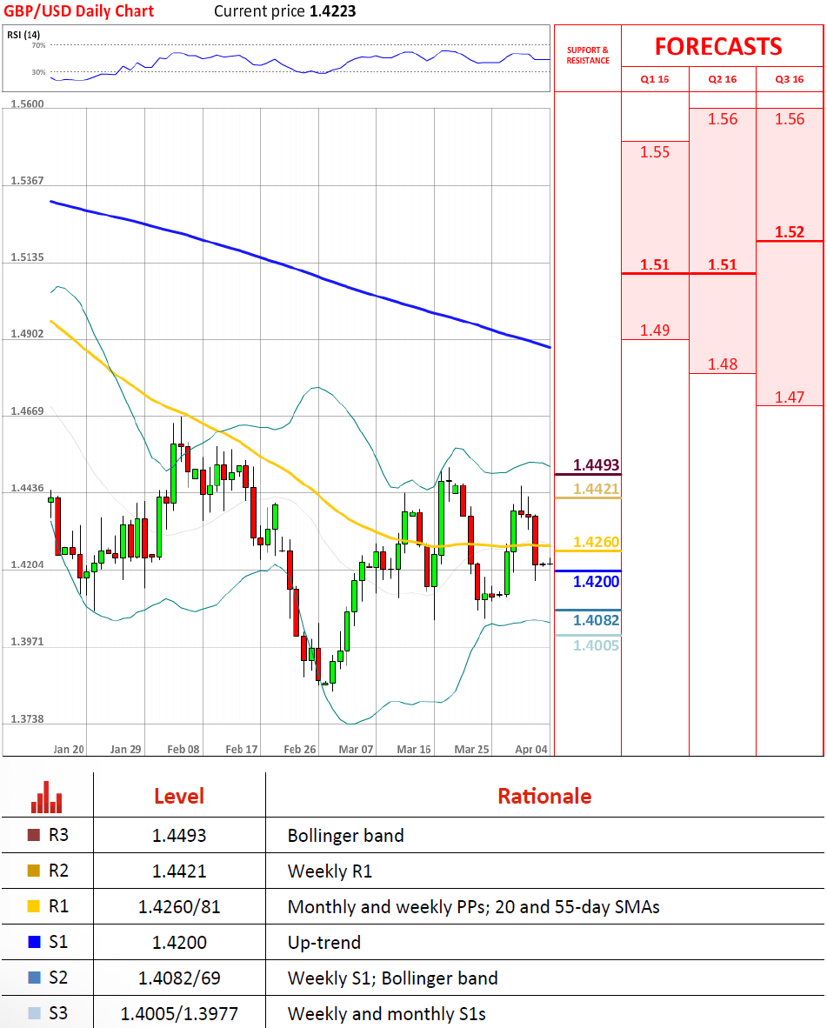Click the R1 yellow color swatch
Viewport: 827px width, 1028px height.
(x=33, y=907)
